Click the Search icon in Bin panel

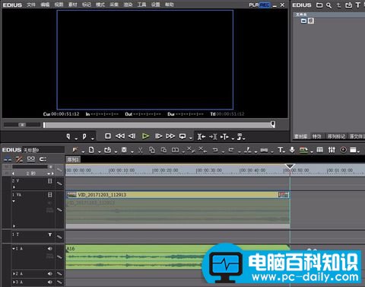[328, 5]
